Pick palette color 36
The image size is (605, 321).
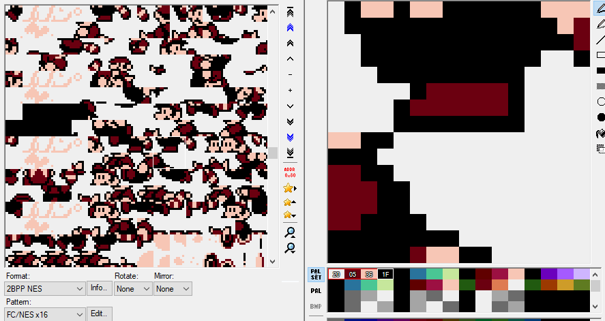click(369, 275)
